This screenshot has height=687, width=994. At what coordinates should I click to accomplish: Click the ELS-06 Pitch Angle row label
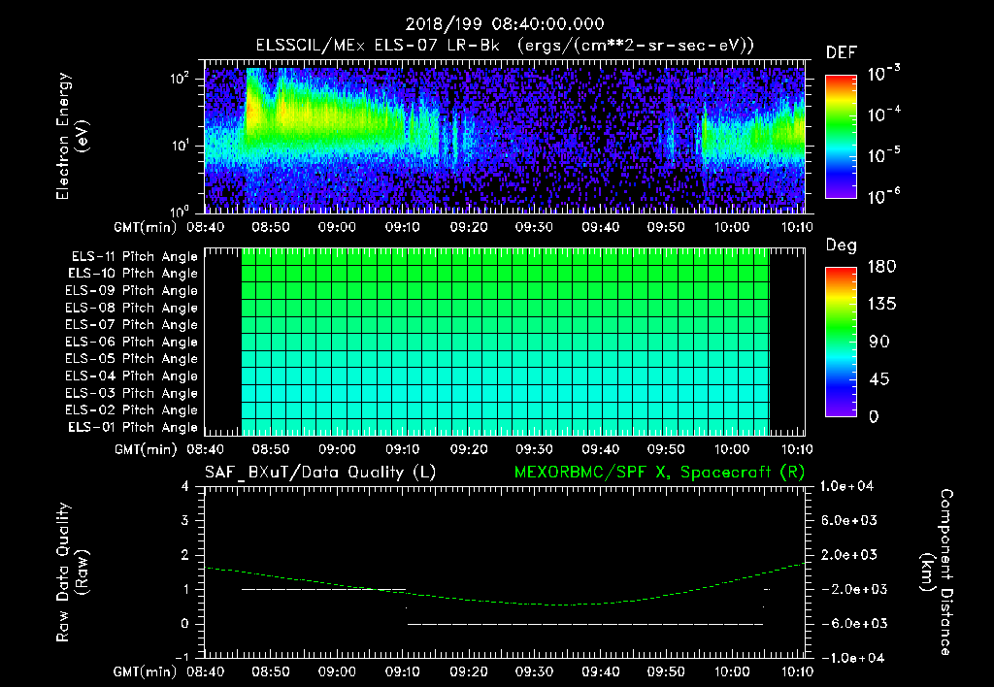(x=132, y=343)
